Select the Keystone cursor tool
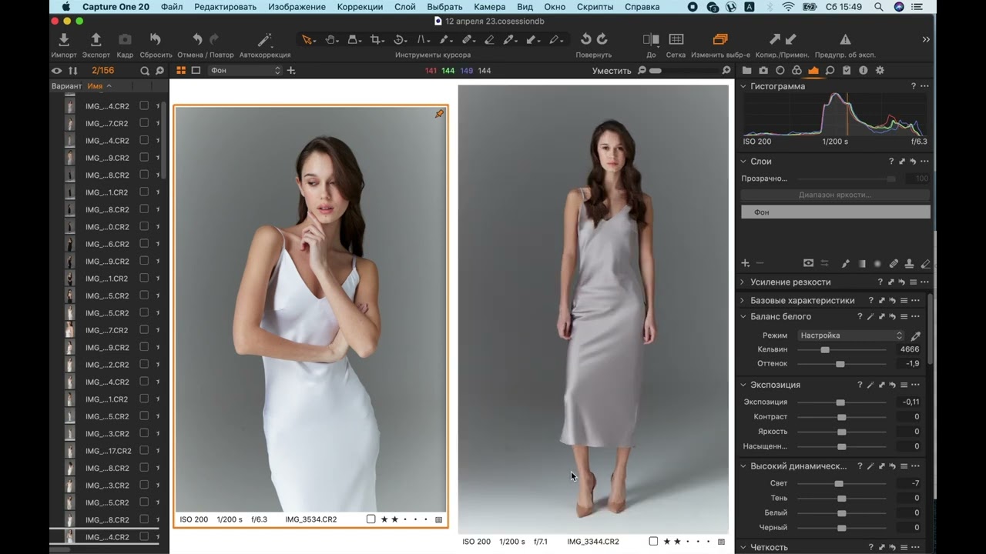 (x=422, y=39)
